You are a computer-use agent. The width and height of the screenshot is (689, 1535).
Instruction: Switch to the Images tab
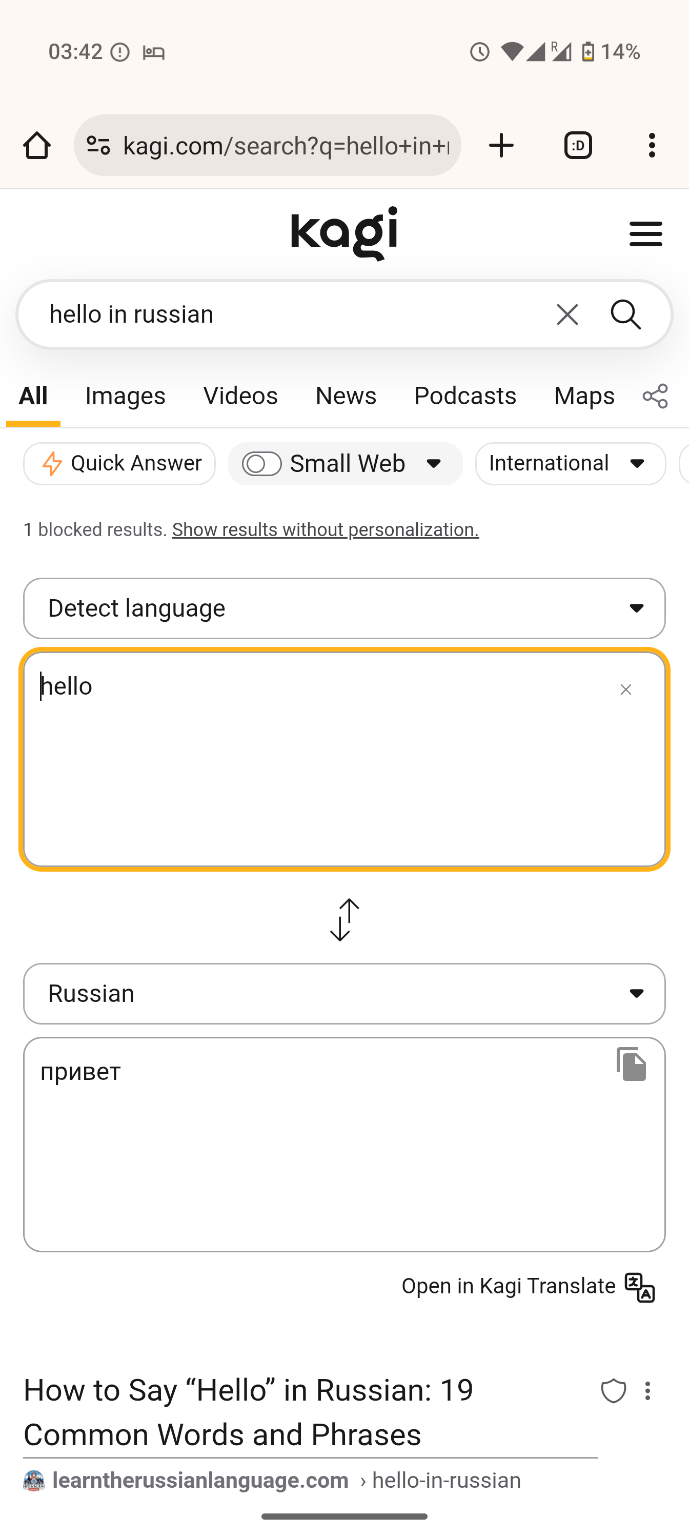point(125,396)
